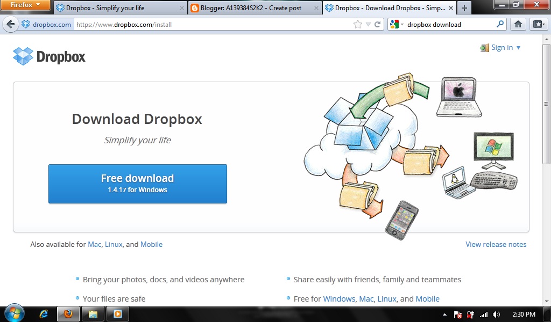The image size is (551, 322).
Task: Open the Windows Start menu
Action: (14, 313)
